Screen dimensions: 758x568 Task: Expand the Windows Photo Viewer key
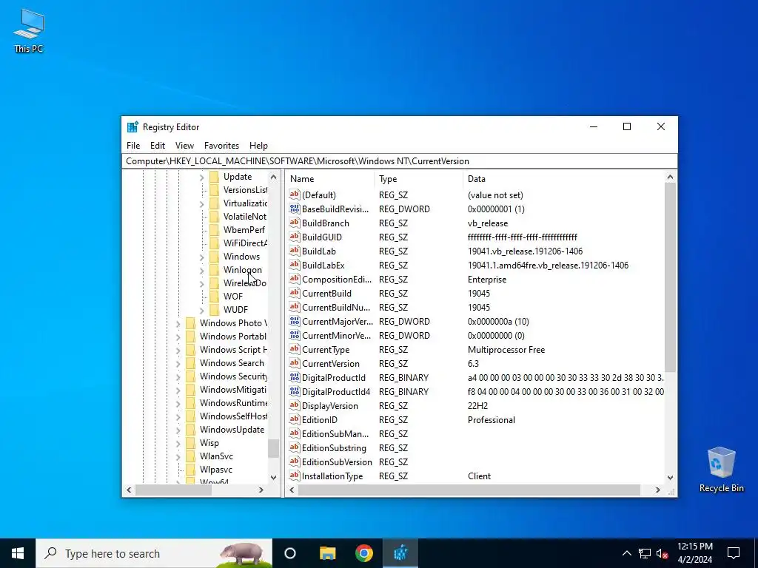click(x=178, y=324)
